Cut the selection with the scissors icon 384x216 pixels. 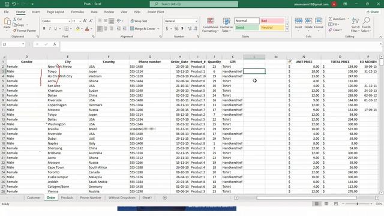pyautogui.click(x=14, y=19)
